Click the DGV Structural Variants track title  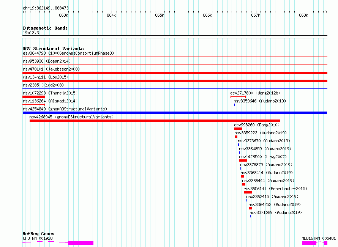(53, 49)
